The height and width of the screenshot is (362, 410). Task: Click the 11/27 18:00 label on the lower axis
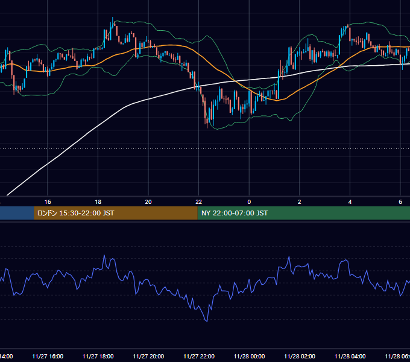pyautogui.click(x=98, y=356)
